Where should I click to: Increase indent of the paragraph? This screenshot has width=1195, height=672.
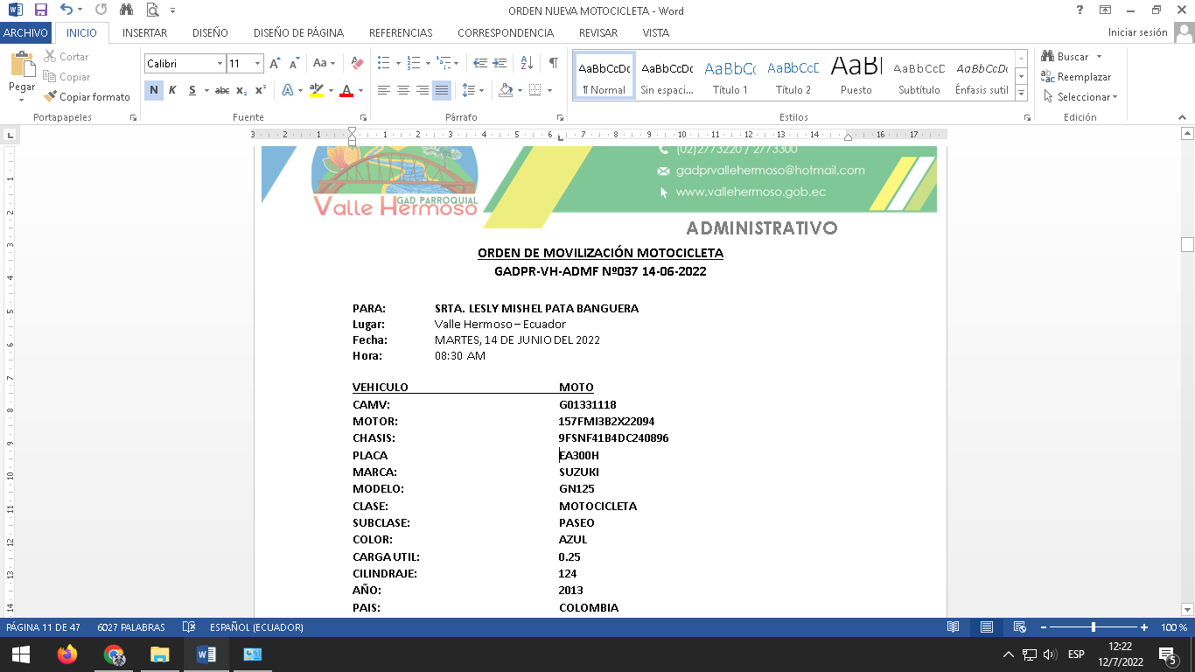tap(500, 63)
